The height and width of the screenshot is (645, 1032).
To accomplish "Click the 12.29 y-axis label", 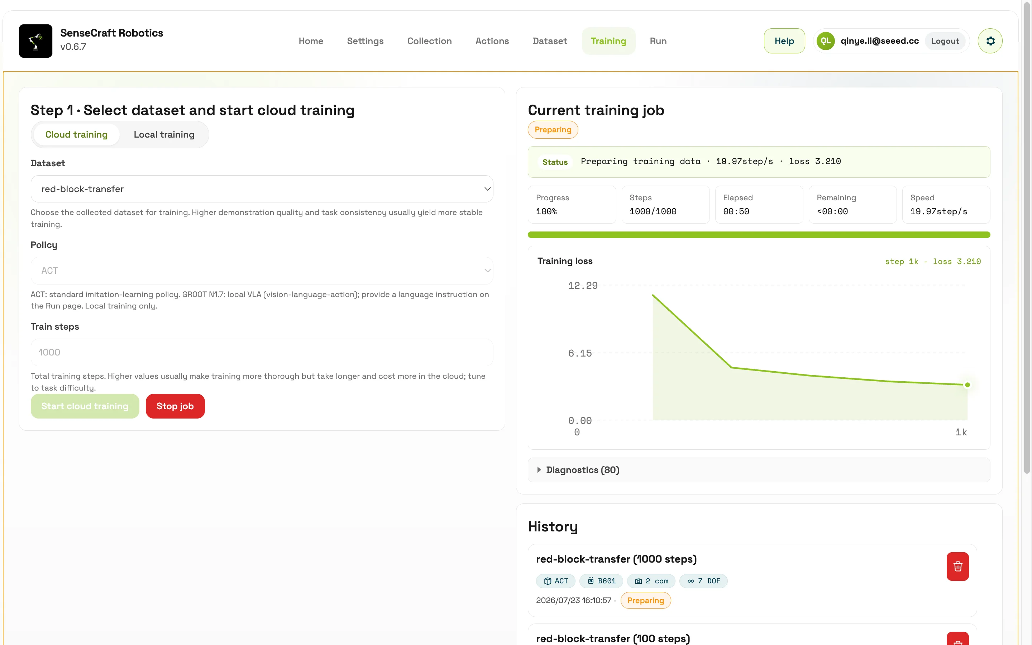I will pyautogui.click(x=583, y=285).
